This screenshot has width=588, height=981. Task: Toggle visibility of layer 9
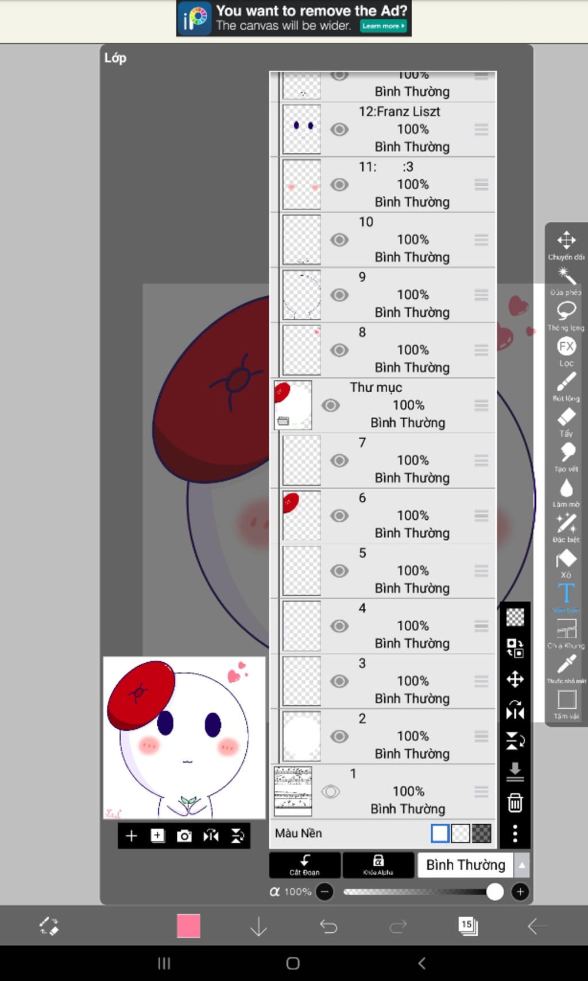[x=339, y=295]
